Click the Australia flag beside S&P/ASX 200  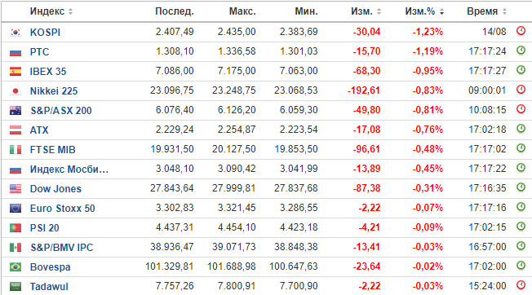[x=16, y=110]
